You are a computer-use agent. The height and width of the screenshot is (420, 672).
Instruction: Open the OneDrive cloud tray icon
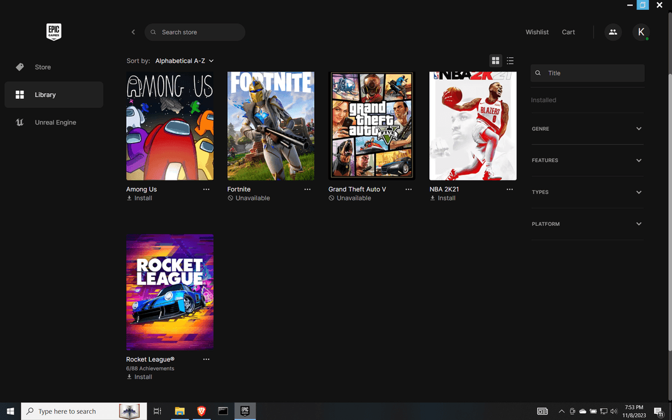(582, 411)
